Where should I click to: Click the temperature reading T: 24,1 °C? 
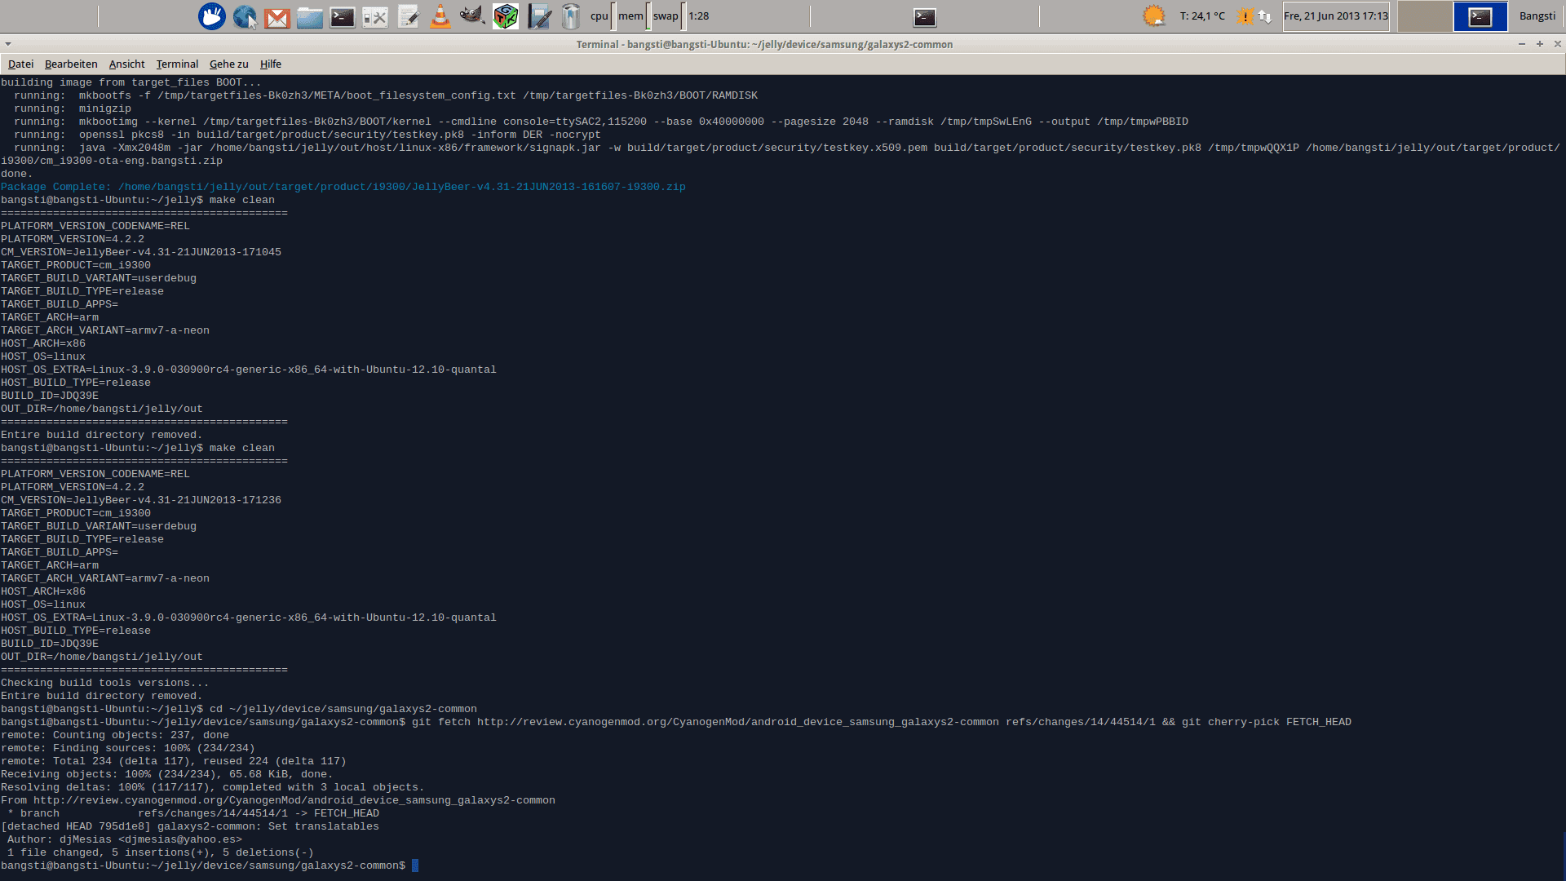[1202, 16]
